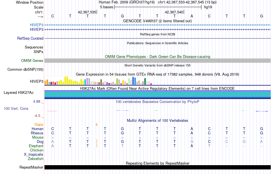Select the Scale track label

point(39,7)
